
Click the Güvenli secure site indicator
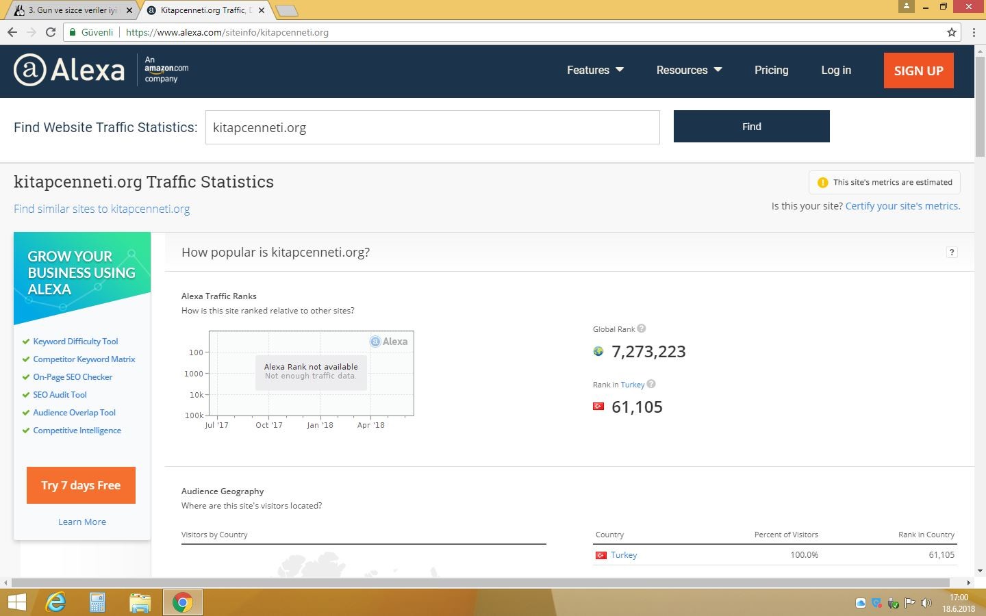coord(92,32)
